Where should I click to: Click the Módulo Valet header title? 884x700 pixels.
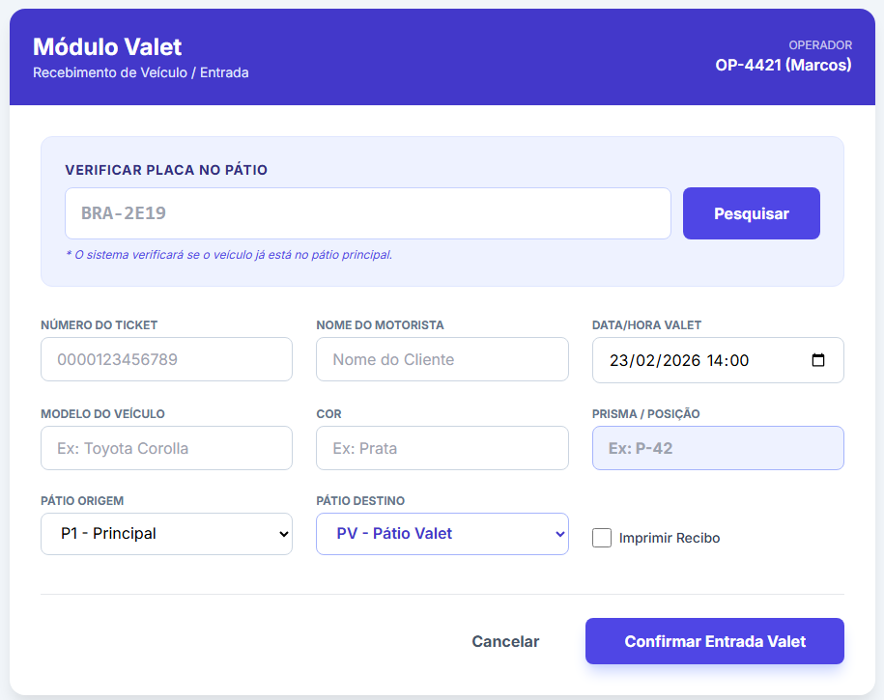[107, 46]
